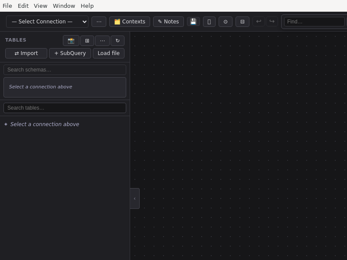This screenshot has height=260, width=347.
Task: Open the File menu
Action: click(7, 6)
